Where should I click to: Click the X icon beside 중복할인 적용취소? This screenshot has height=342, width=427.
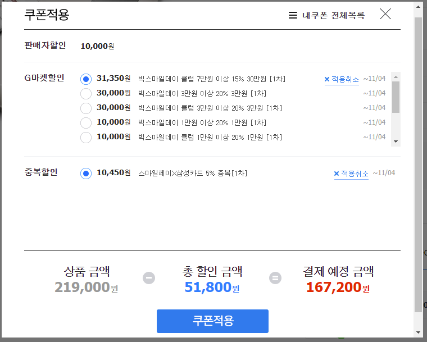click(x=337, y=174)
